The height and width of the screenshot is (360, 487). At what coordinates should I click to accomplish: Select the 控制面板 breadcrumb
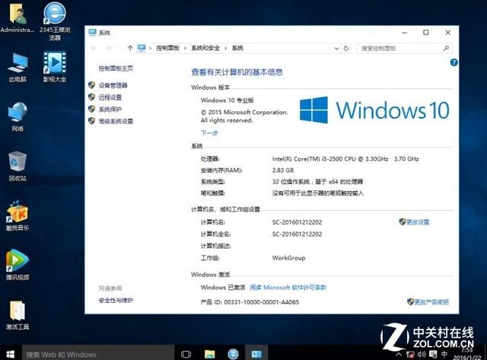(167, 48)
